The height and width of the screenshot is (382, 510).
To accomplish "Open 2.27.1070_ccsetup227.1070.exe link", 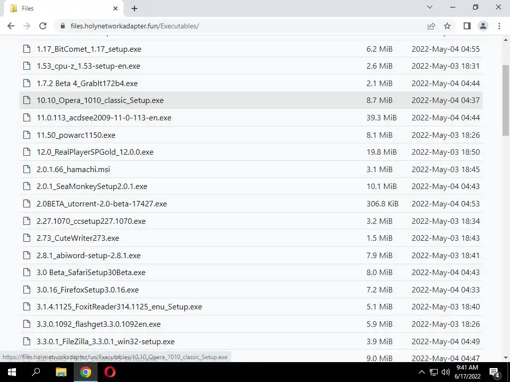I will point(91,221).
